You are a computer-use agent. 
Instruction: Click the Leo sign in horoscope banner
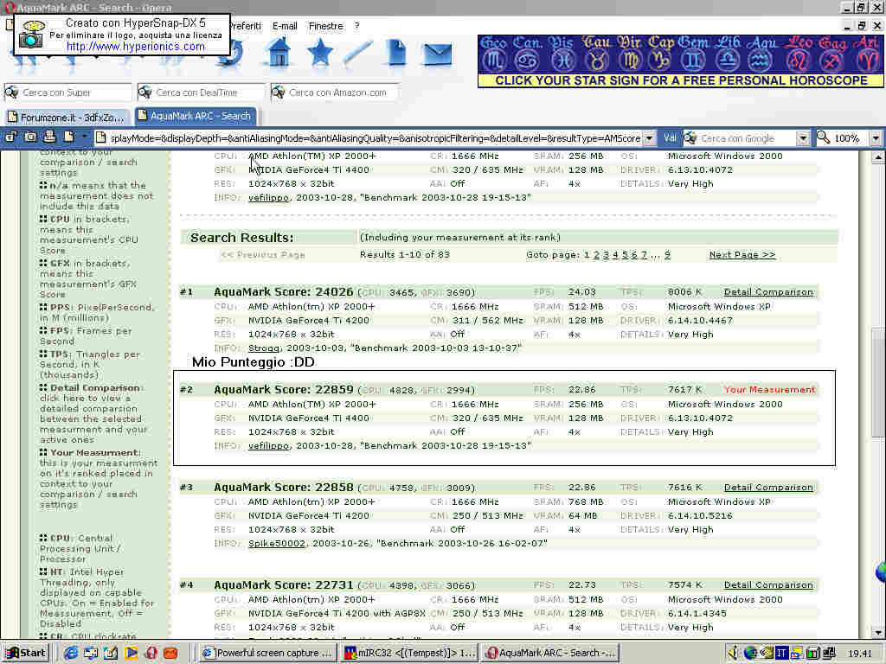coord(799,54)
